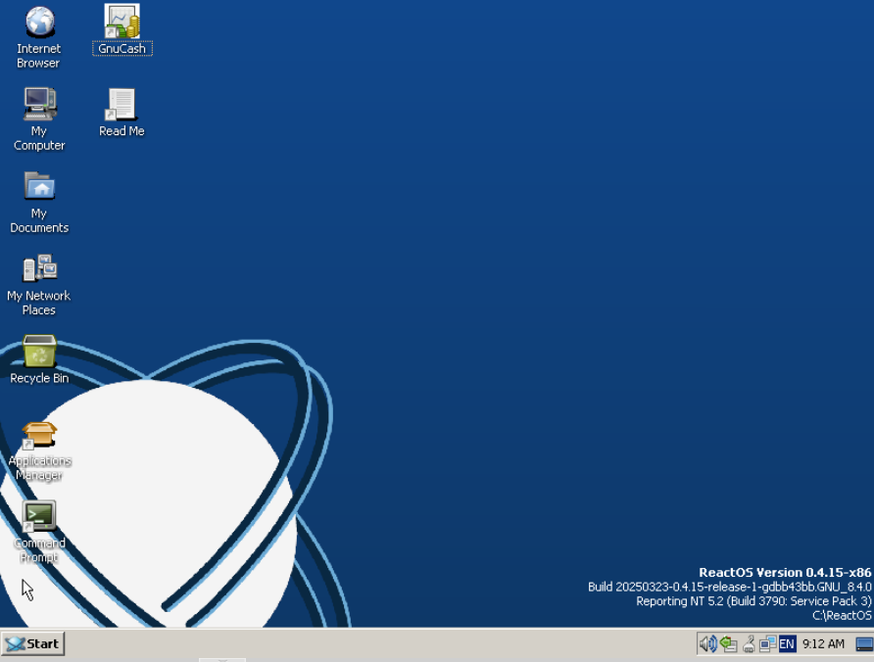Select the Applications Manager shortcut
This screenshot has height=662, width=874.
click(39, 436)
